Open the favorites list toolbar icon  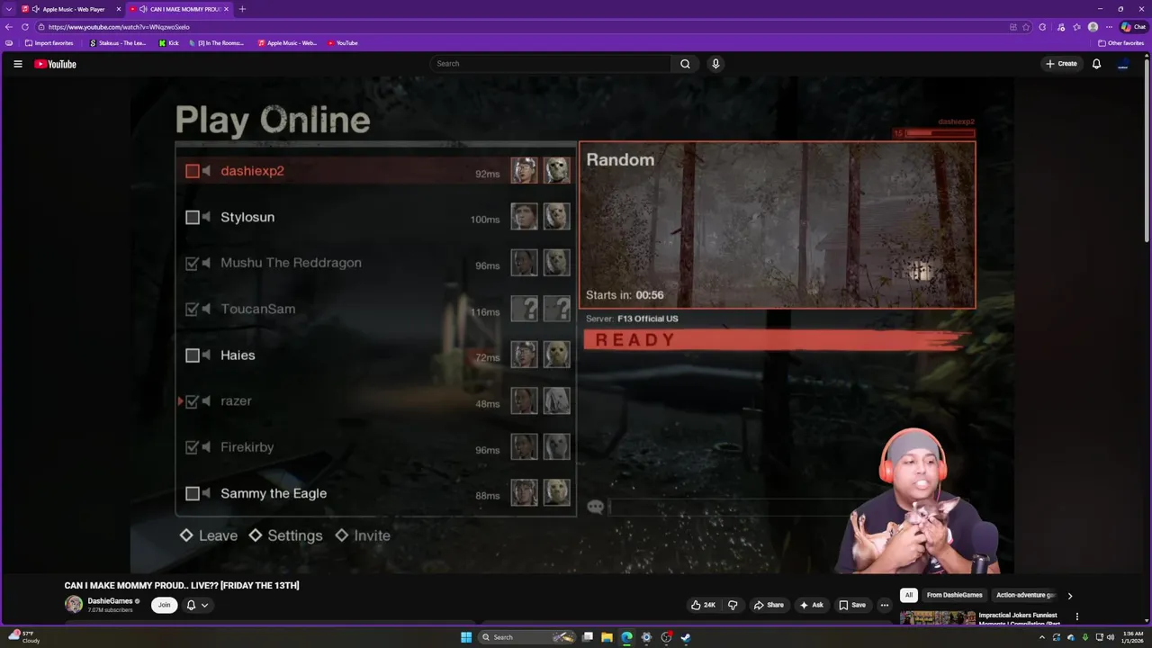click(x=1076, y=27)
